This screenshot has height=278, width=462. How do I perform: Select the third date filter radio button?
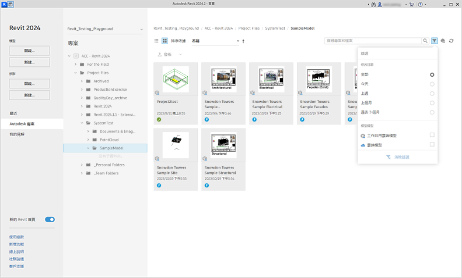click(432, 94)
